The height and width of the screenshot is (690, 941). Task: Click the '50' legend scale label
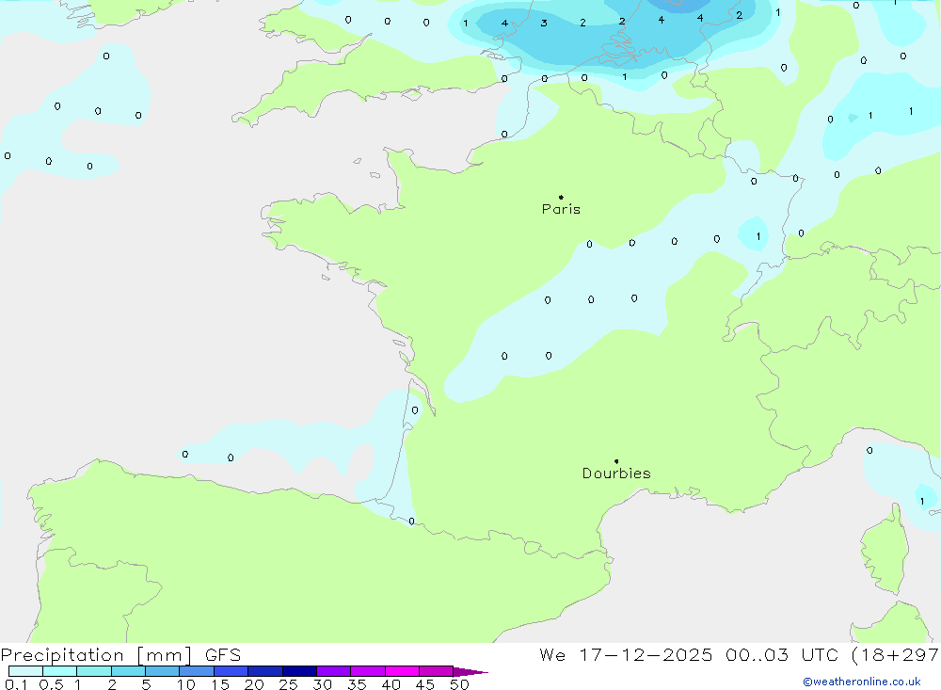[x=459, y=684]
